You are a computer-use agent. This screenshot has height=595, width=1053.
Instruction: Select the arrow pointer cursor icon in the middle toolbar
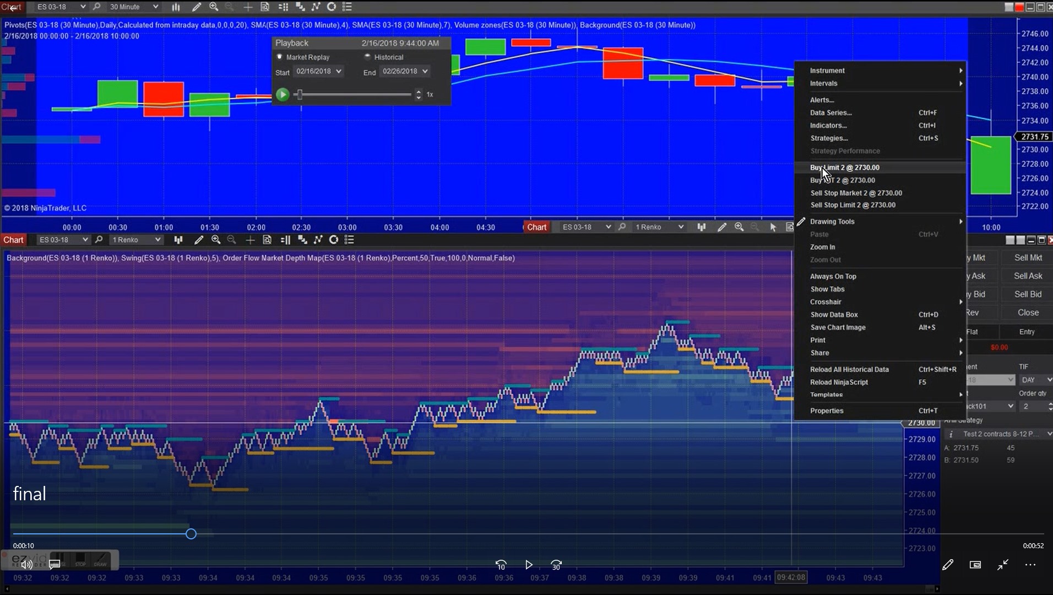[x=773, y=227]
